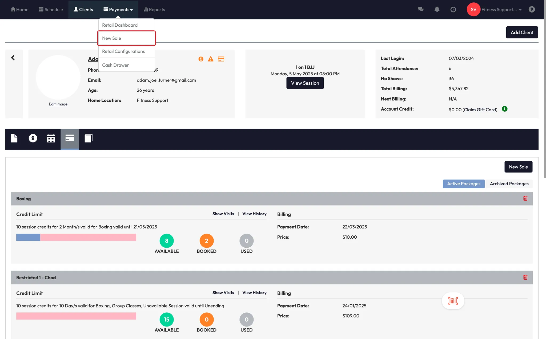Image resolution: width=546 pixels, height=339 pixels.
Task: Click the floating barcode scanner icon
Action: [x=453, y=301]
